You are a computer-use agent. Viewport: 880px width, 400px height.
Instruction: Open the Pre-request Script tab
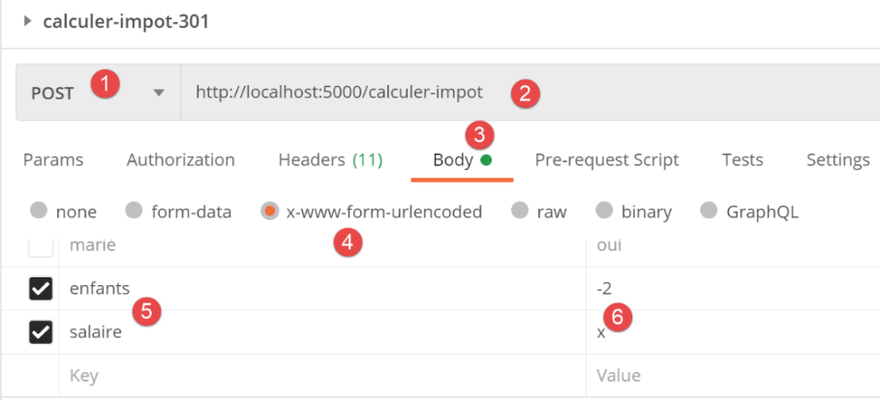[607, 160]
